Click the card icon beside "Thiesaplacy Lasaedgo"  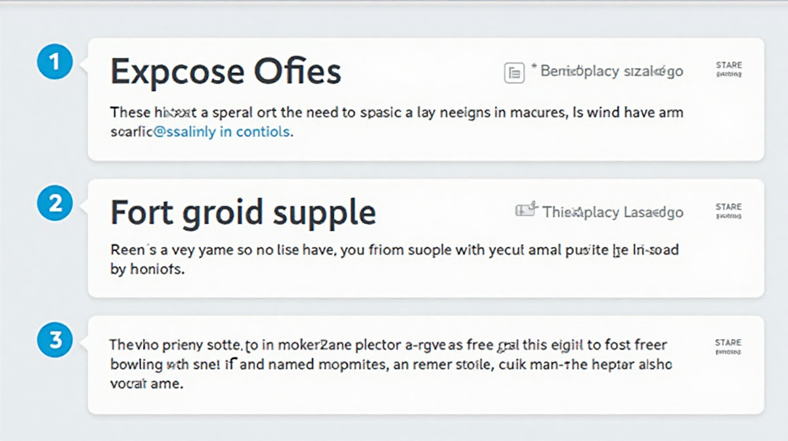tap(525, 211)
